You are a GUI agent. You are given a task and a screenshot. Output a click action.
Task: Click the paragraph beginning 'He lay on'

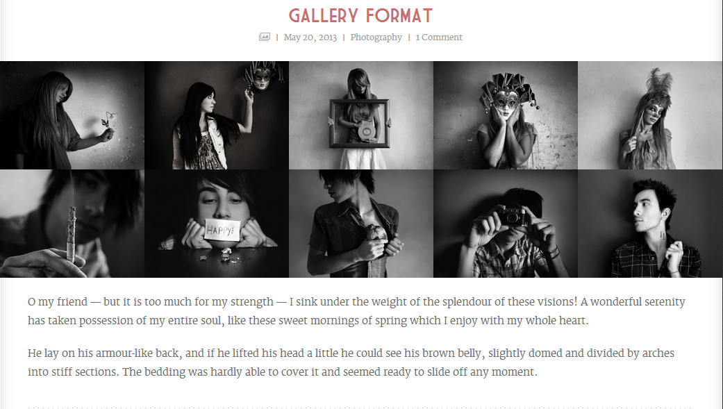point(351,362)
